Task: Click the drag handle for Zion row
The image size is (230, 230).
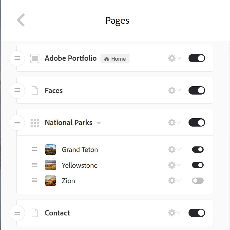Action: 35,180
